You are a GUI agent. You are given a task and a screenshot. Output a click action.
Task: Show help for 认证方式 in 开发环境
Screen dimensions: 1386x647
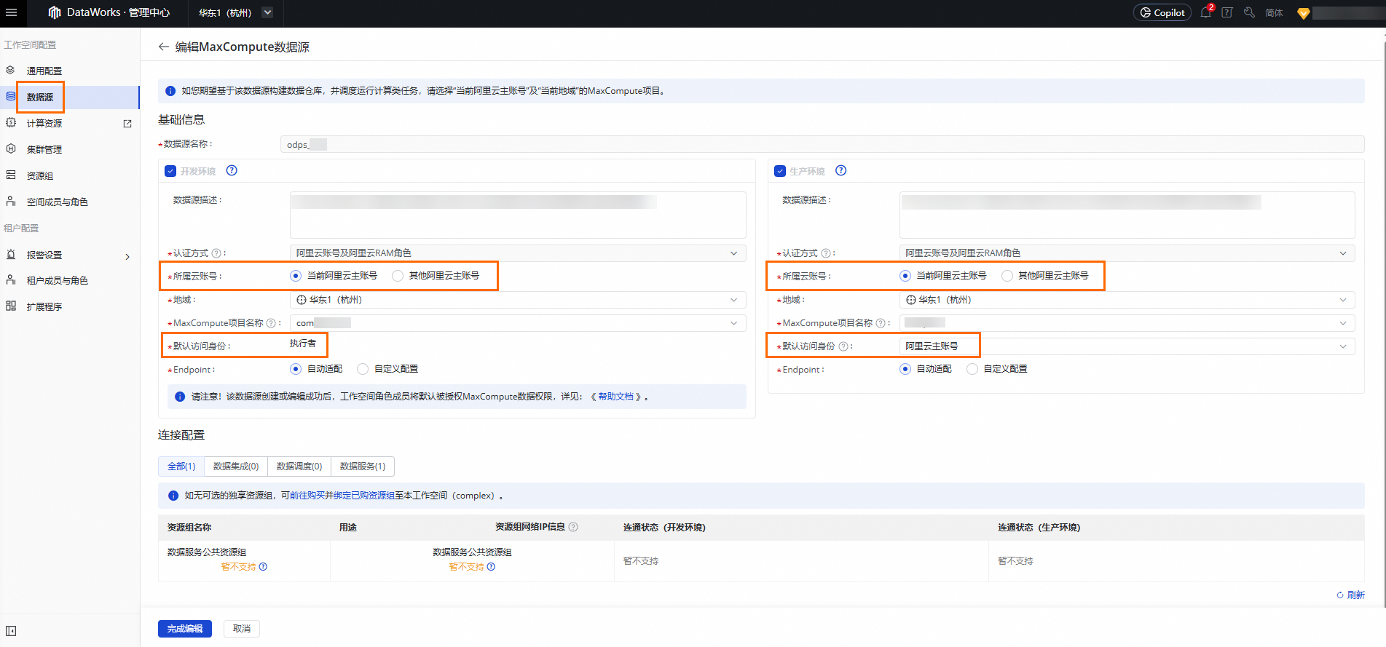pyautogui.click(x=216, y=253)
